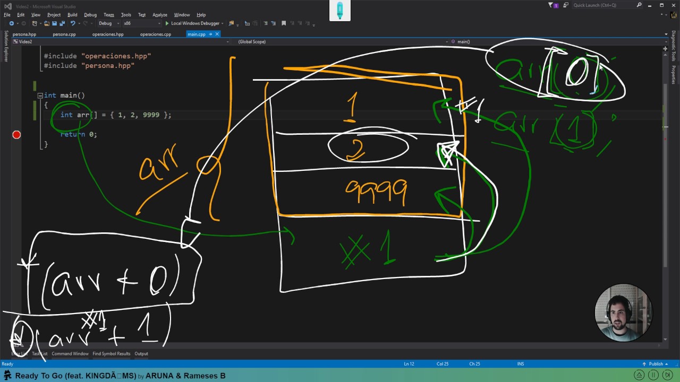
Task: Open the View menu
Action: tap(36, 15)
